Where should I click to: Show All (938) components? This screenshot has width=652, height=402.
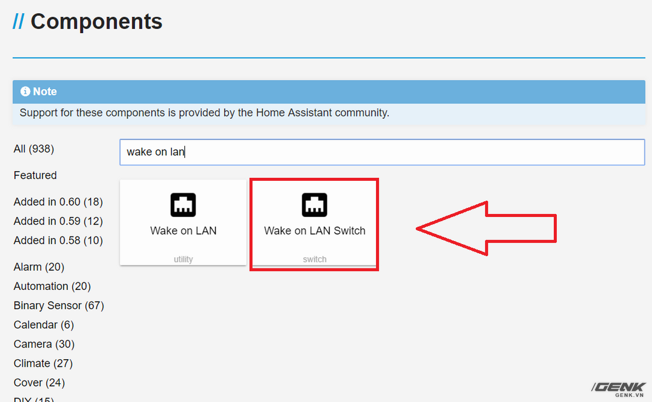point(34,149)
